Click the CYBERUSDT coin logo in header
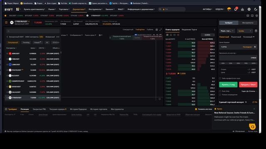The width and height of the screenshot is (266, 149). point(12,22)
